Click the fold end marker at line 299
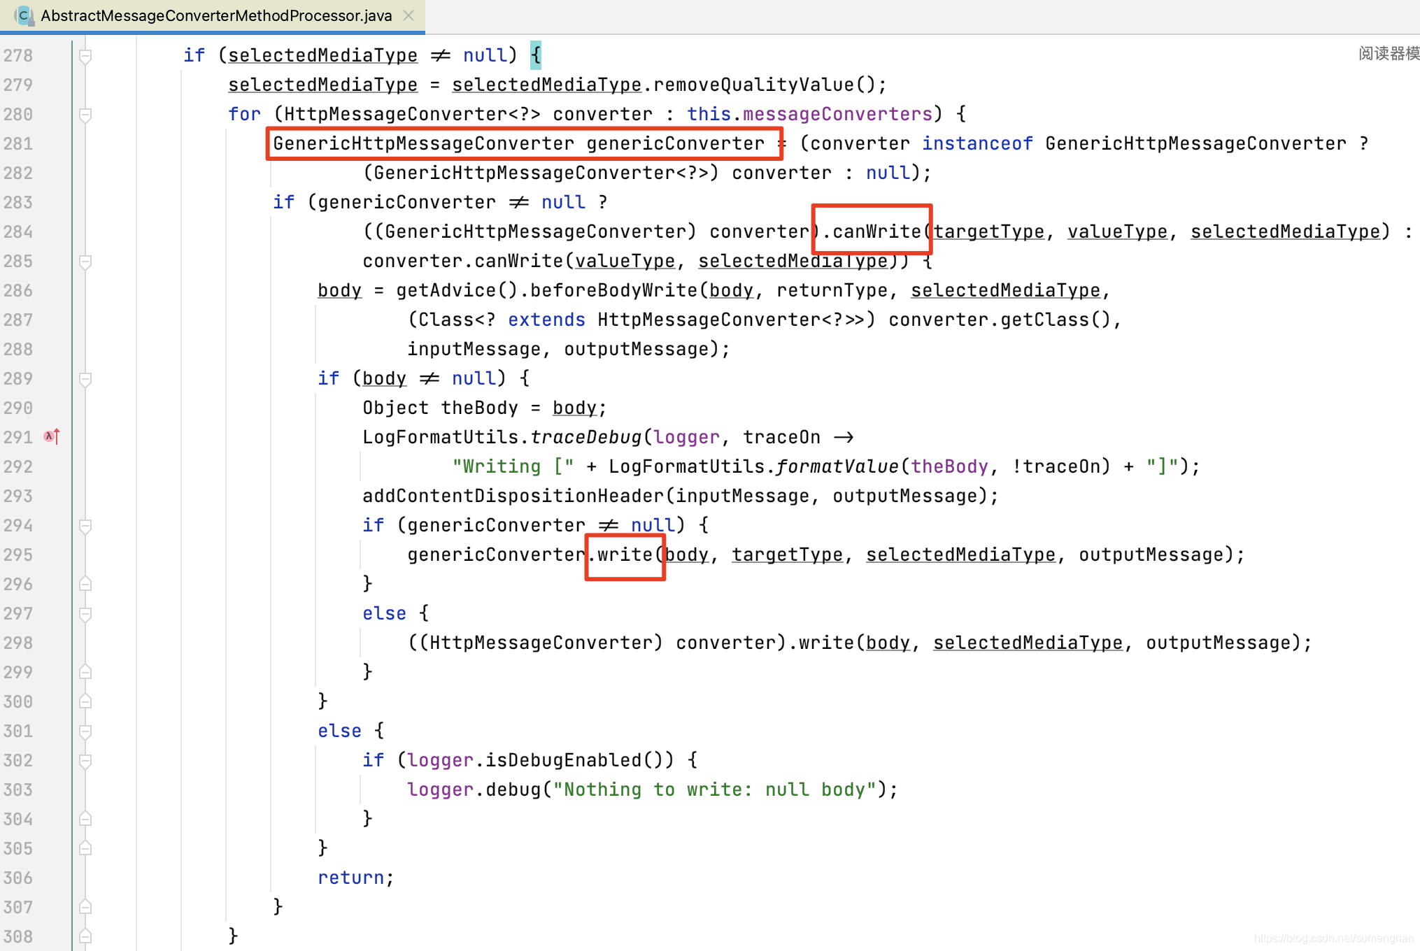Viewport: 1420px width, 951px height. [x=85, y=672]
